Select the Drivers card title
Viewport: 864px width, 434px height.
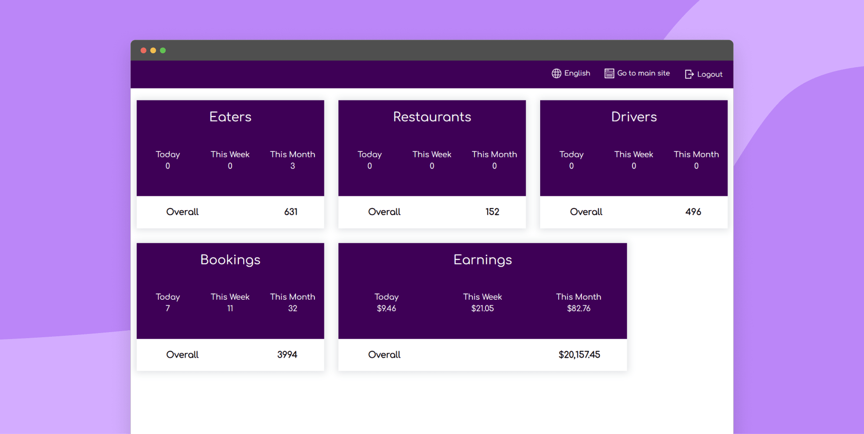tap(634, 117)
